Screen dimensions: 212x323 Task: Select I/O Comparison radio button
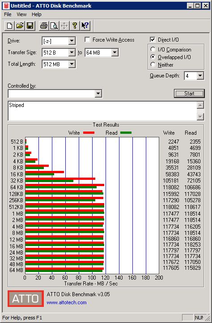pos(153,50)
